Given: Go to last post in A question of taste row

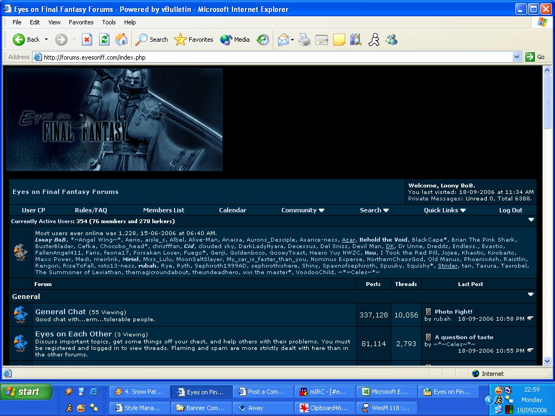Looking at the screenshot, I should [x=530, y=350].
